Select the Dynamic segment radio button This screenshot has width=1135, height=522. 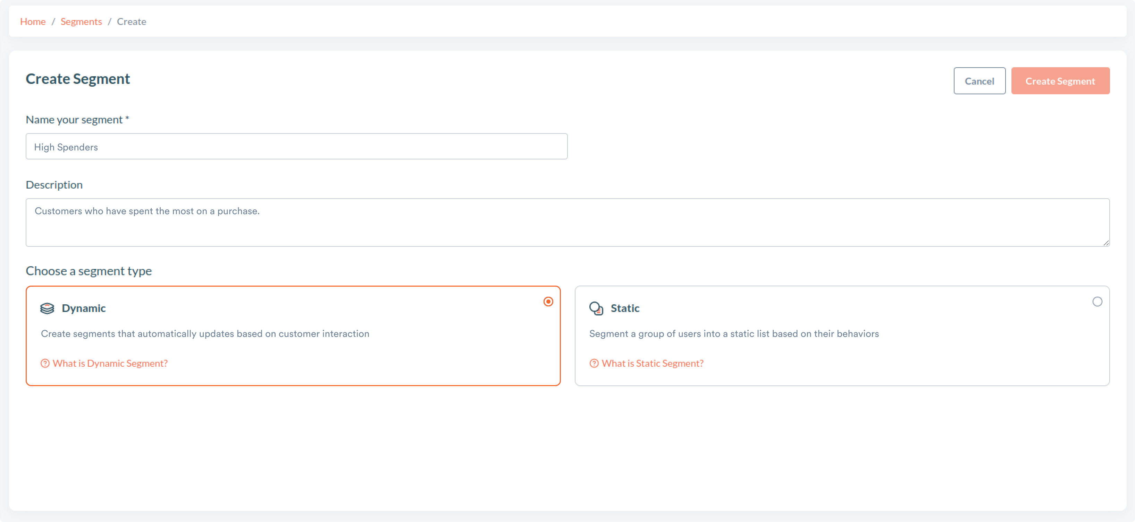548,302
